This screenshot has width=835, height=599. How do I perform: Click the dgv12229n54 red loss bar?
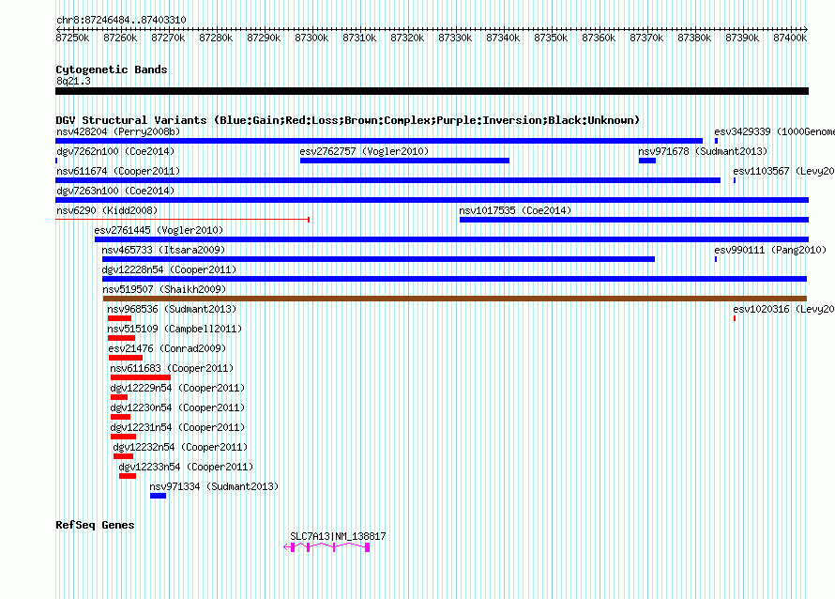[119, 397]
